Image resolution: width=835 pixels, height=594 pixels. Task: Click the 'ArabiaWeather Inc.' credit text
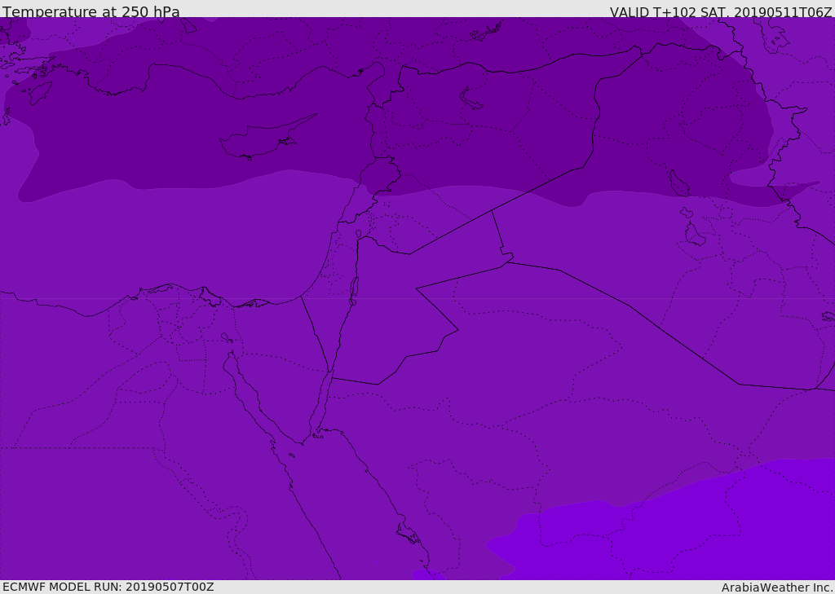[x=777, y=587]
